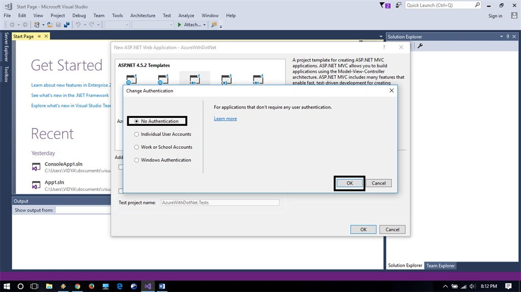Select Individual User Accounts radio button

point(136,135)
